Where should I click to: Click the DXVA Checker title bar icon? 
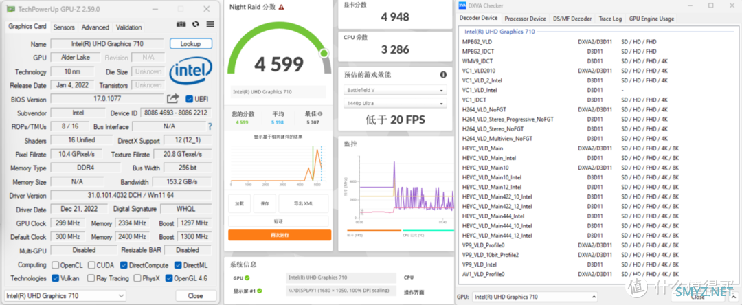point(462,5)
